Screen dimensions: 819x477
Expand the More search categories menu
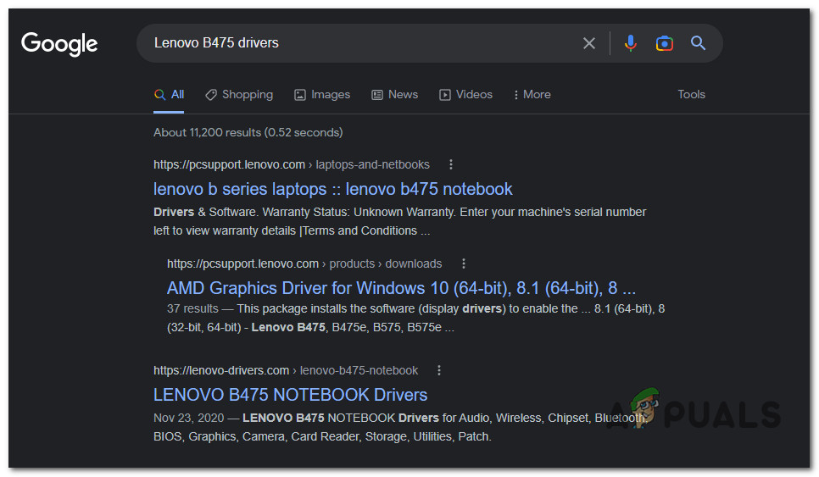[532, 94]
